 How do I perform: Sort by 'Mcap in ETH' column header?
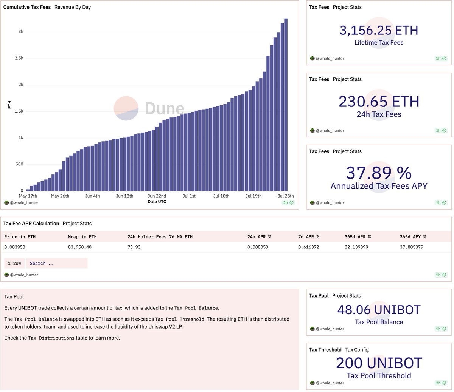pos(82,237)
